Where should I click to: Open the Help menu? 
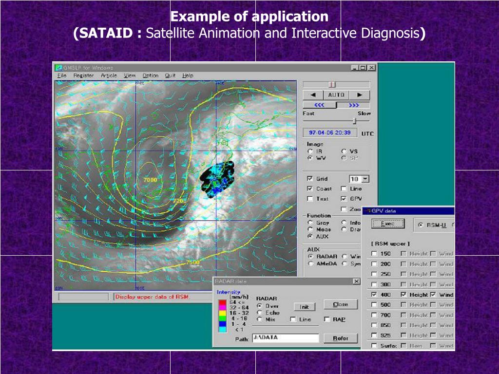188,75
